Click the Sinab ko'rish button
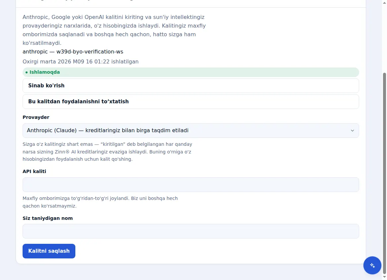This screenshot has height=280, width=387. point(191,86)
